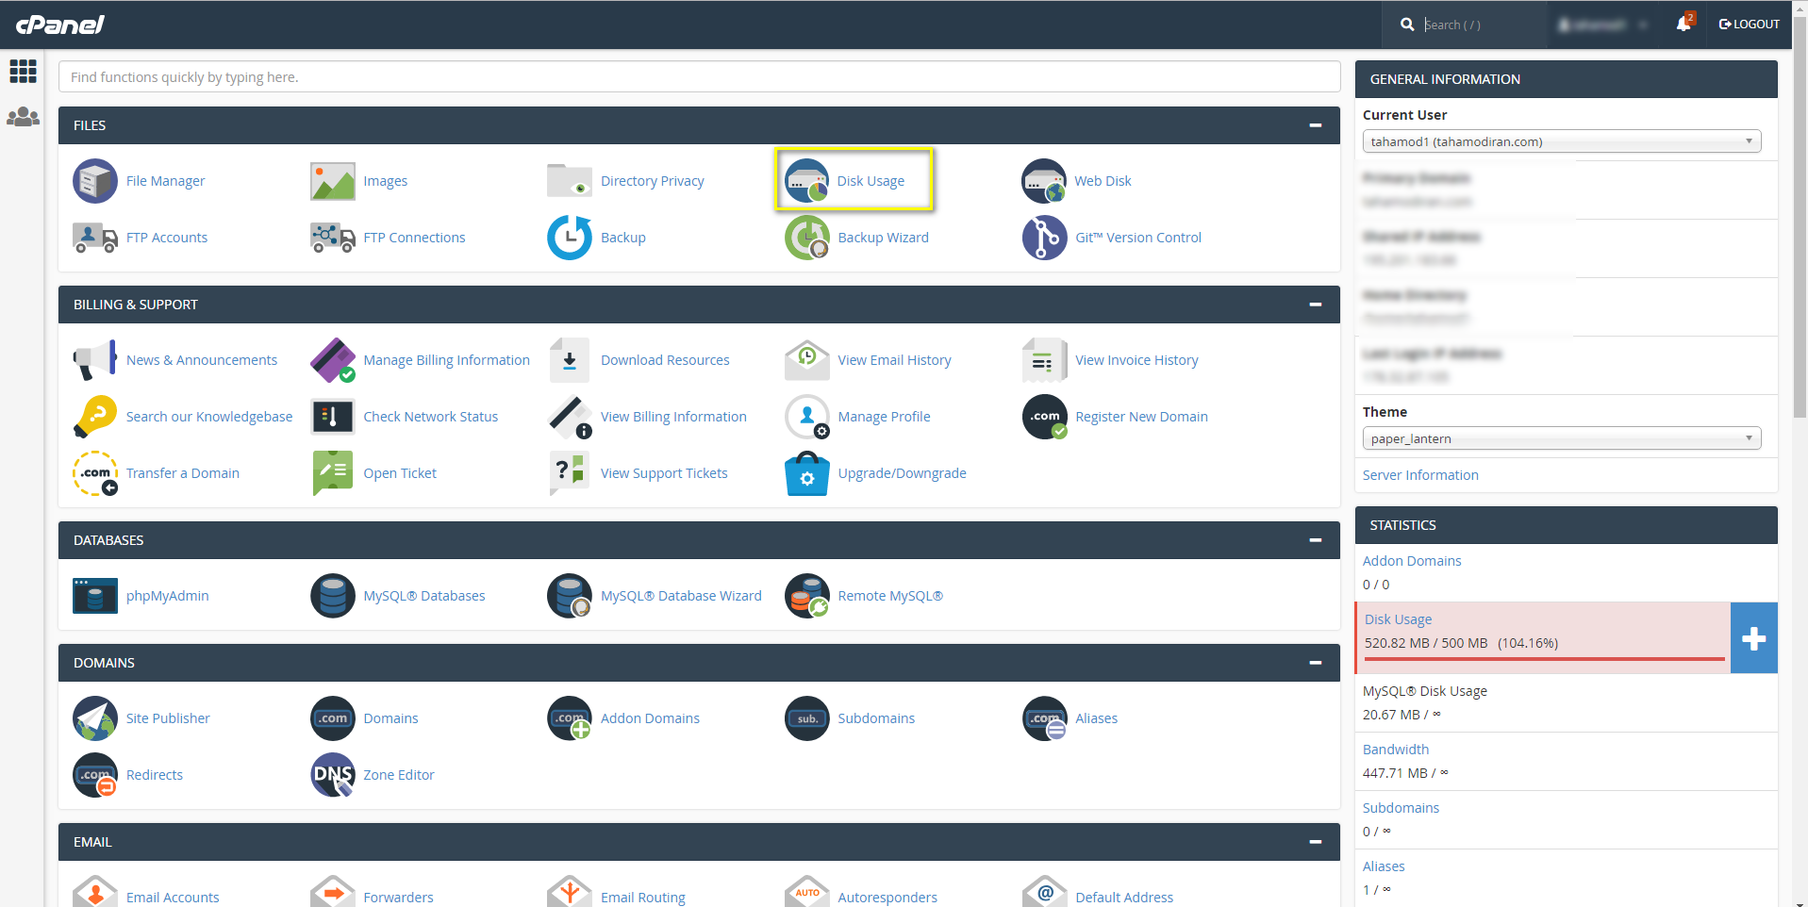The height and width of the screenshot is (907, 1808).
Task: Open the View Email History icon
Action: pyautogui.click(x=807, y=360)
